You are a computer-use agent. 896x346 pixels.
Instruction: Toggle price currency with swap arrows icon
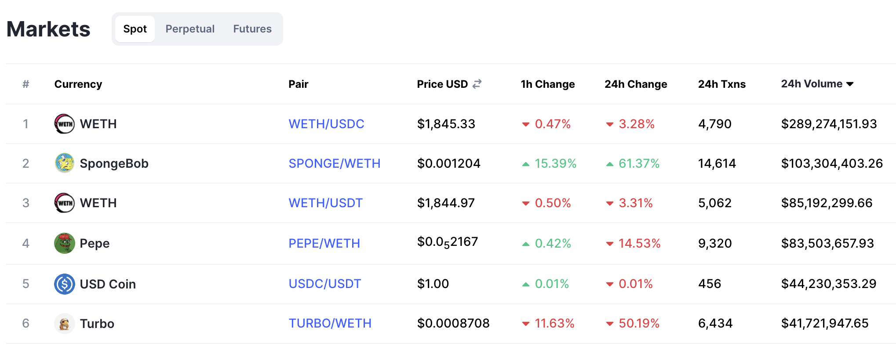pyautogui.click(x=477, y=84)
